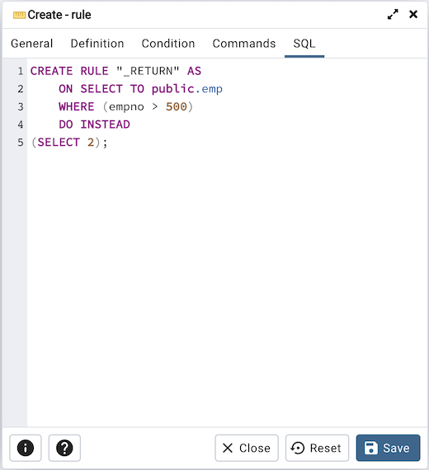The height and width of the screenshot is (470, 429).
Task: Maximize the Create - rule dialog
Action: point(393,14)
